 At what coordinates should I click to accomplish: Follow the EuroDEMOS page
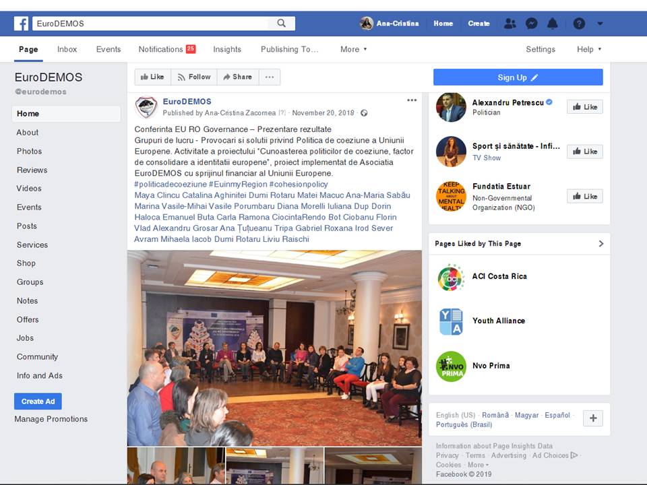tap(194, 77)
